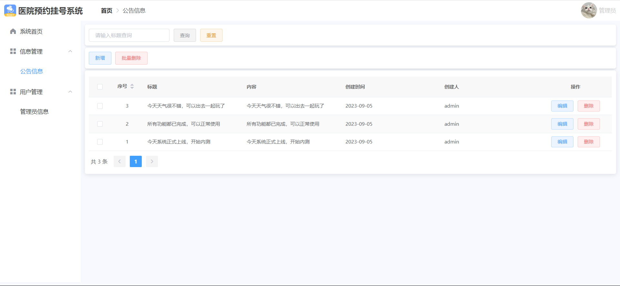Click the grid icon beside 信息管理
The height and width of the screenshot is (286, 620).
(x=13, y=51)
